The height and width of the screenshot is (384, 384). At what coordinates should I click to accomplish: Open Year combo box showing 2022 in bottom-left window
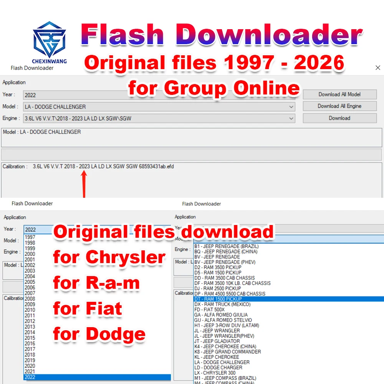click(97, 230)
